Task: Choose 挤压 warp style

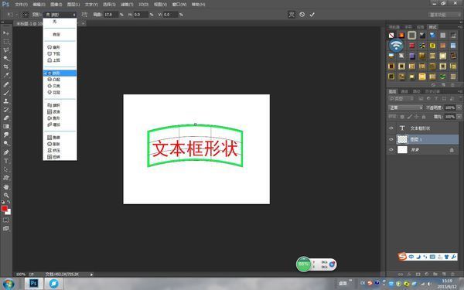Action: click(x=60, y=150)
